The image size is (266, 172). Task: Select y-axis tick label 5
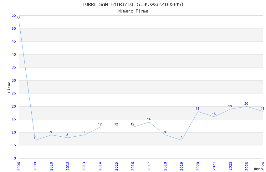15,145
